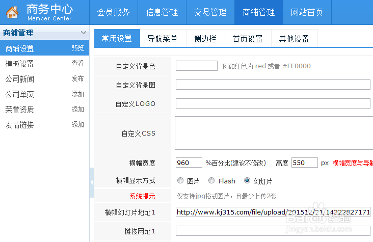This screenshot has height=242, width=373.
Task: Open 公司单页 in the sidebar
Action: (20, 94)
